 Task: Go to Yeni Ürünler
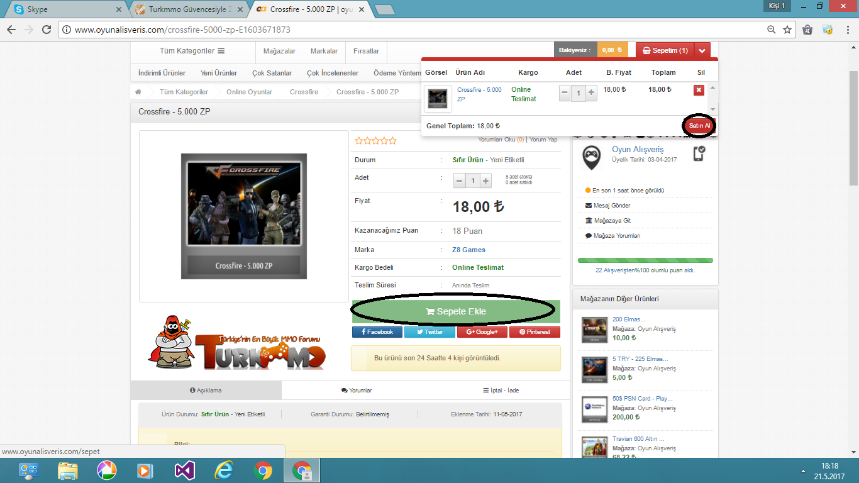click(219, 73)
